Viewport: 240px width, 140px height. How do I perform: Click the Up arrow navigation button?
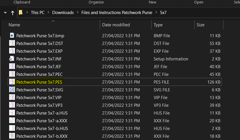[12, 13]
